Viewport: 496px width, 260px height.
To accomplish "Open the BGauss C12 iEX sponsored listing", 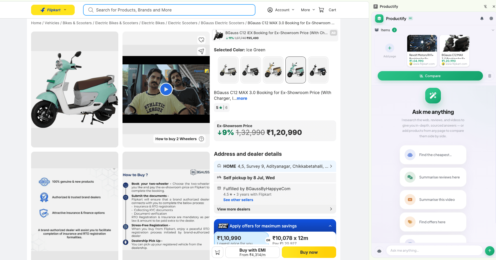I will coord(275,35).
